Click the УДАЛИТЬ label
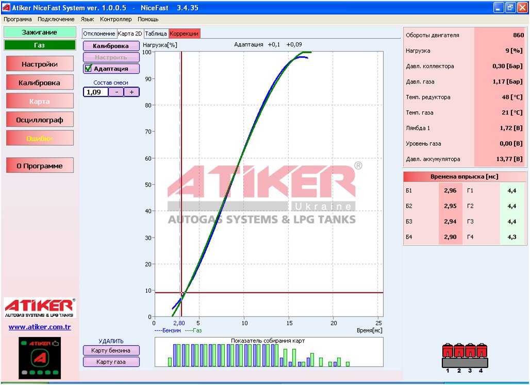Screen dimensions: 530x385 (111, 341)
